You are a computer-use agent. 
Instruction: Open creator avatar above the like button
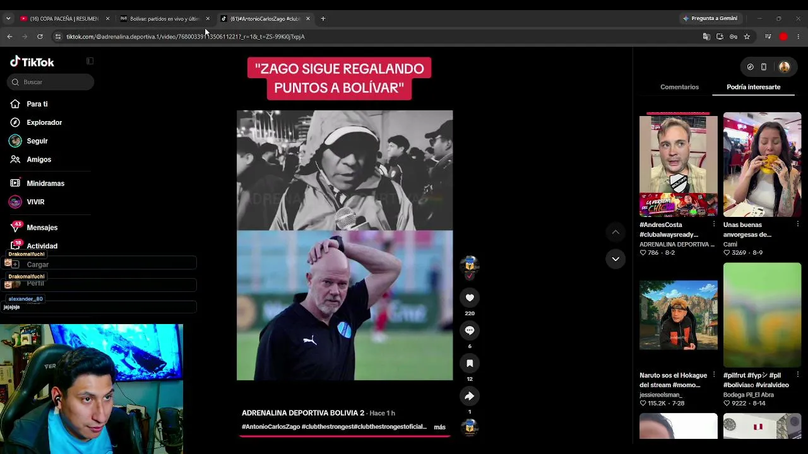(x=470, y=265)
